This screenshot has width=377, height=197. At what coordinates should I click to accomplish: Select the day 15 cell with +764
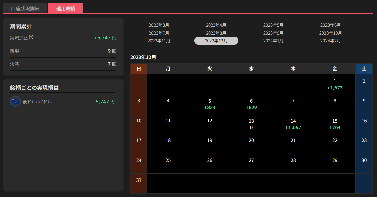[x=335, y=124]
